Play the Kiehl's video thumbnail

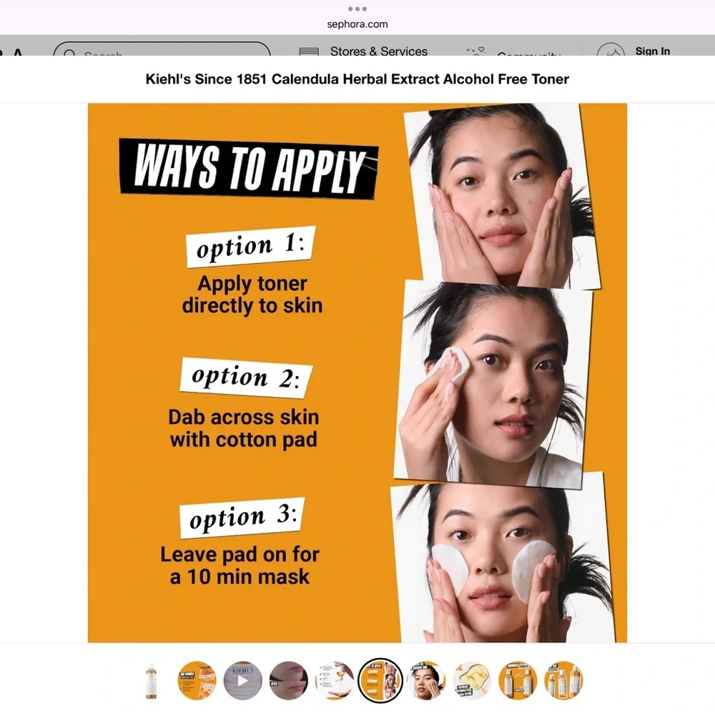(242, 681)
